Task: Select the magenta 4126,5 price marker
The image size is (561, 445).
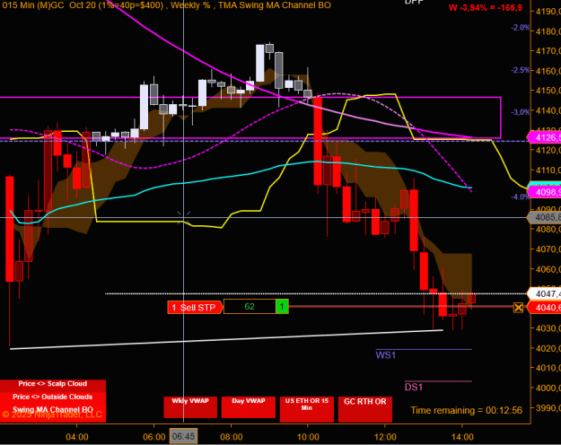Action: (x=544, y=137)
